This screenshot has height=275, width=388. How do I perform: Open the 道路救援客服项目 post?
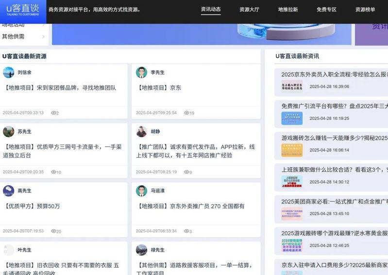[x=194, y=268]
